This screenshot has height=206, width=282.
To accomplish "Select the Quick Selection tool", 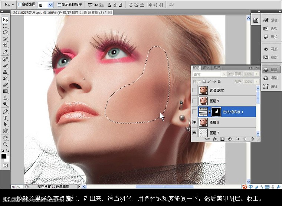I will tap(5, 39).
